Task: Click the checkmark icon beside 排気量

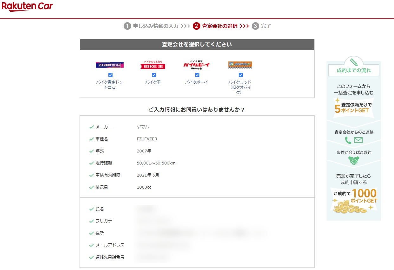Action: pyautogui.click(x=92, y=187)
